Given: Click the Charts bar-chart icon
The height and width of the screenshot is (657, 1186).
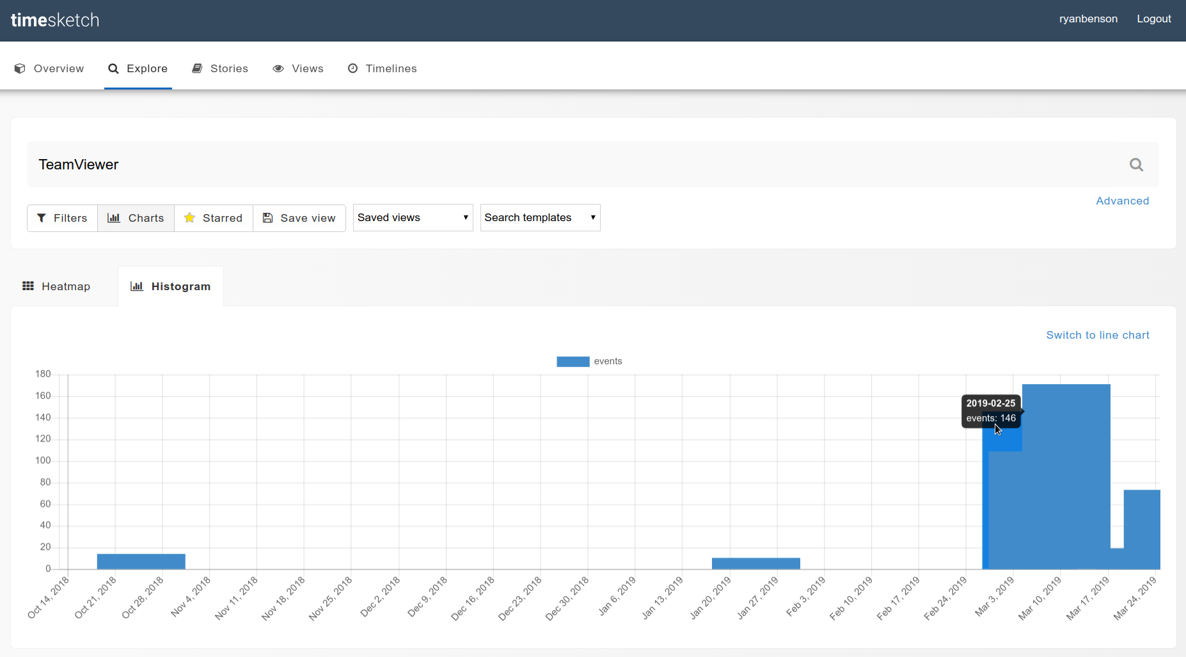Looking at the screenshot, I should coord(114,218).
